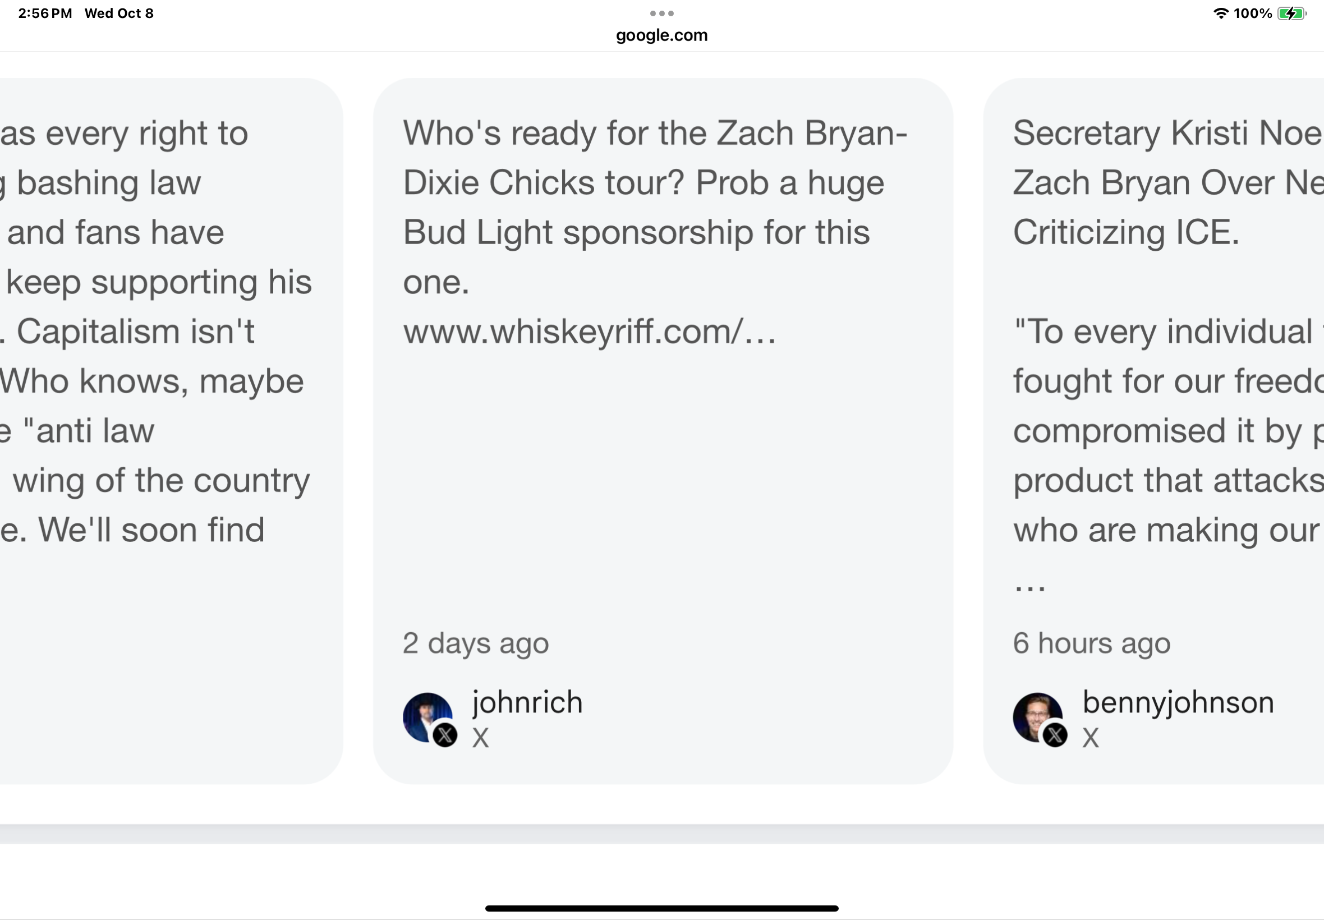
Task: Open the whiskeyriff.com link in the post
Action: tap(589, 332)
